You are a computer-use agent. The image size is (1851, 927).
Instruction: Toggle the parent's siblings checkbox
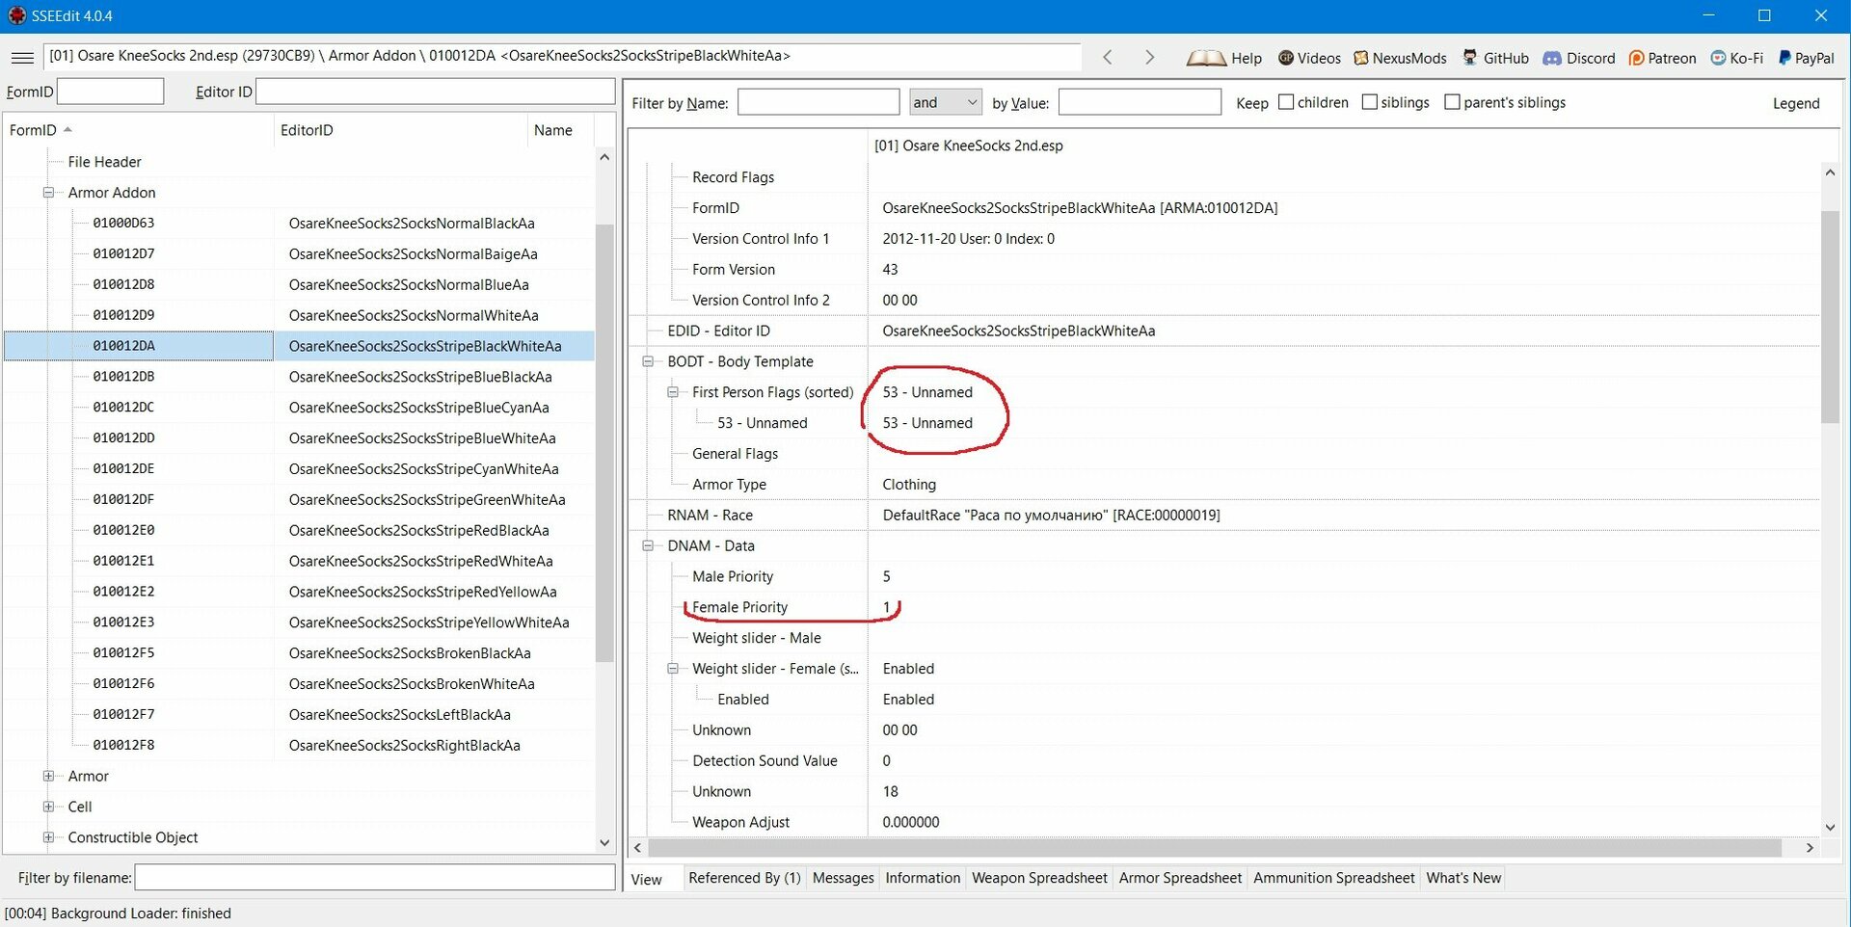1452,102
